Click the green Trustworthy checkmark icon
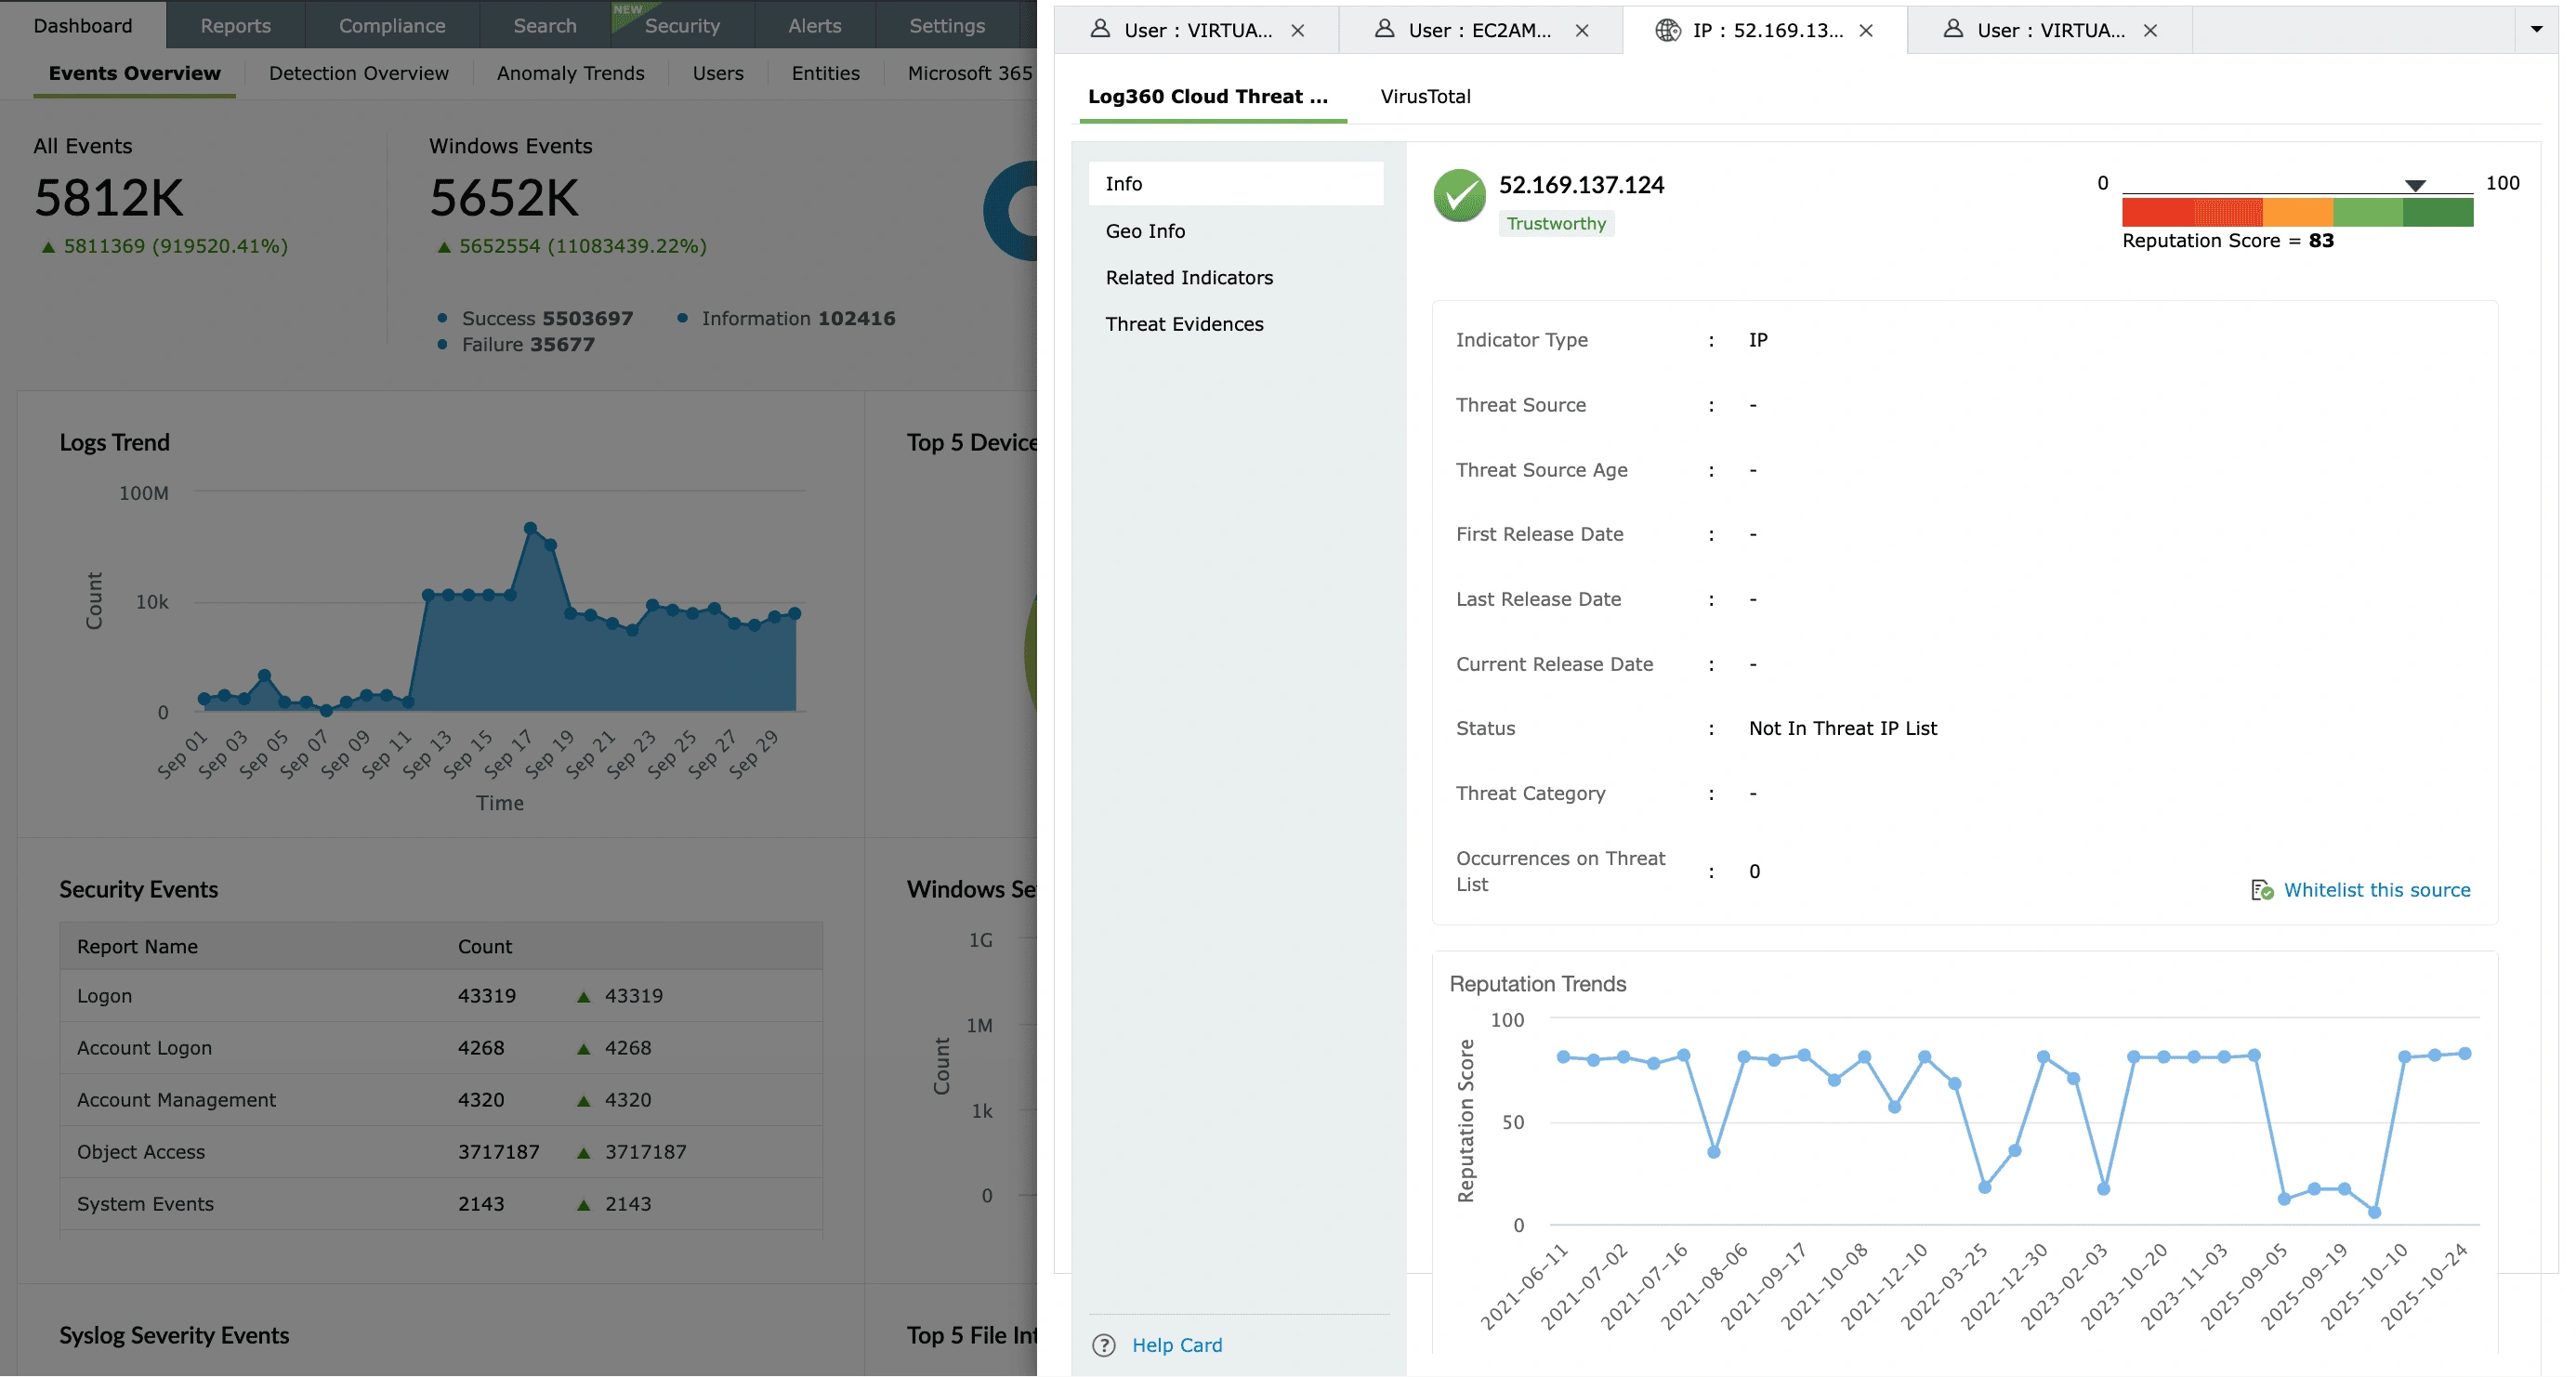This screenshot has height=1377, width=2576. (x=1459, y=195)
